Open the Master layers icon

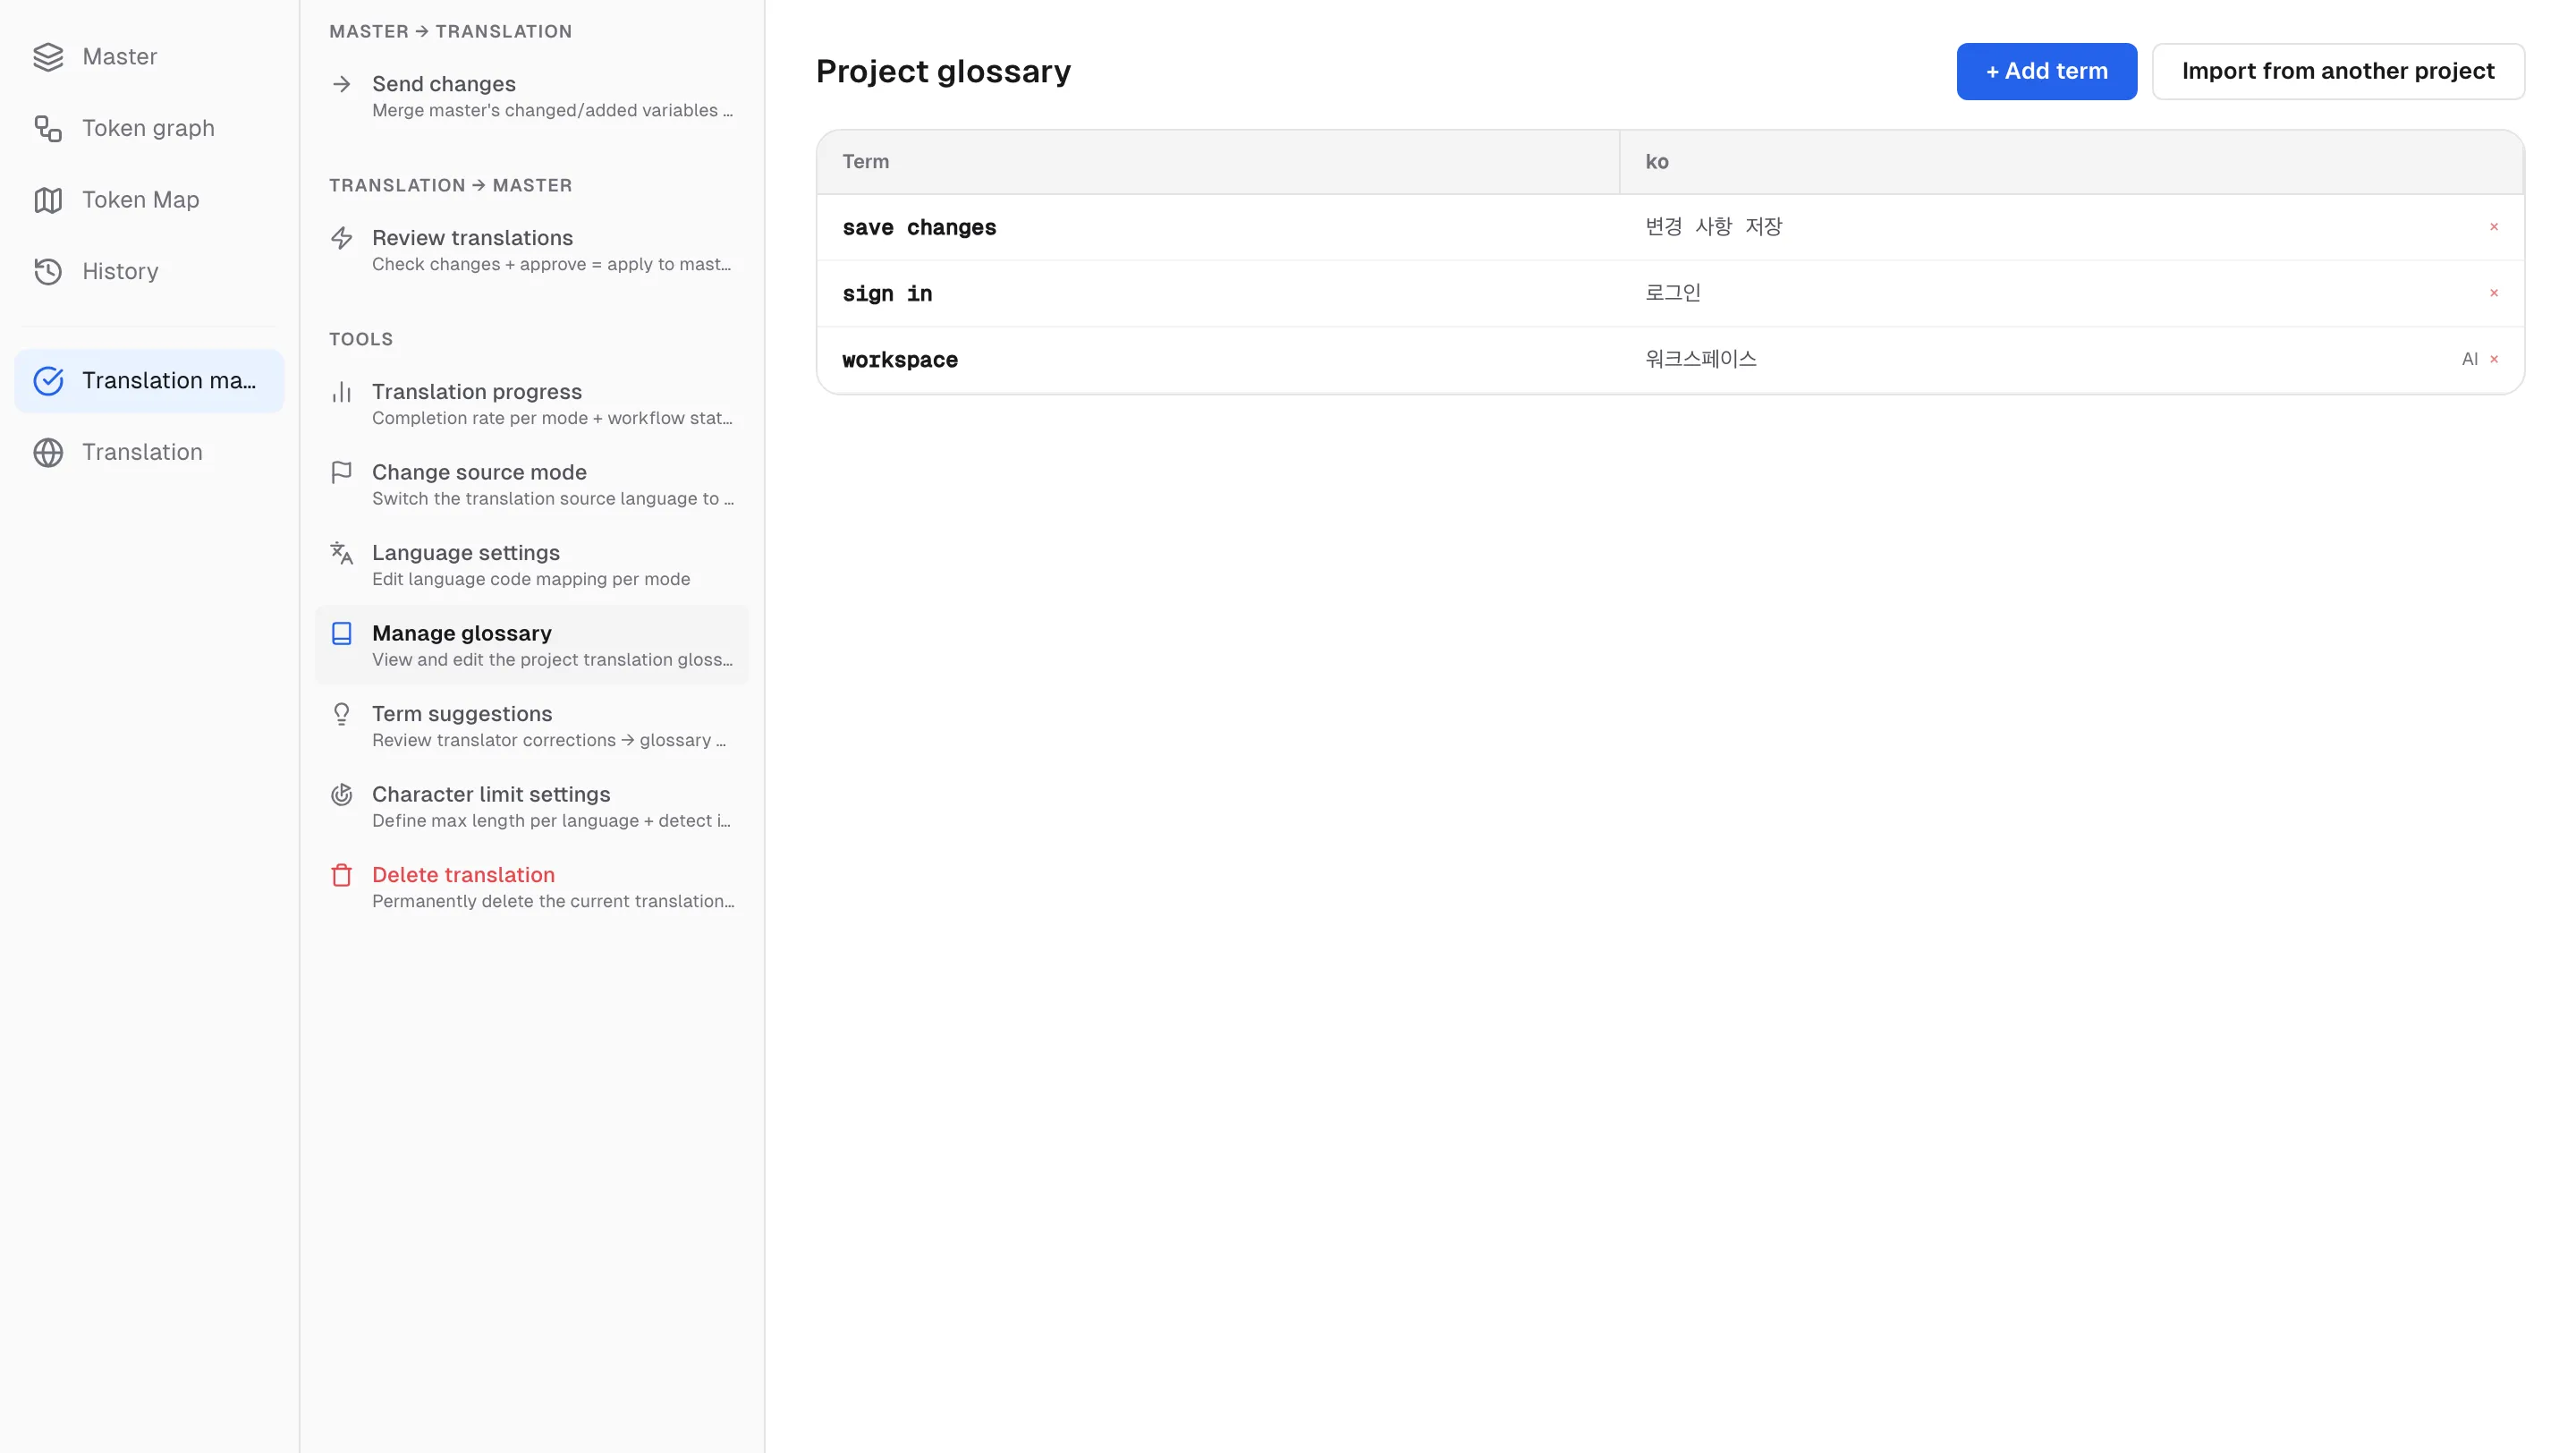coord(48,57)
